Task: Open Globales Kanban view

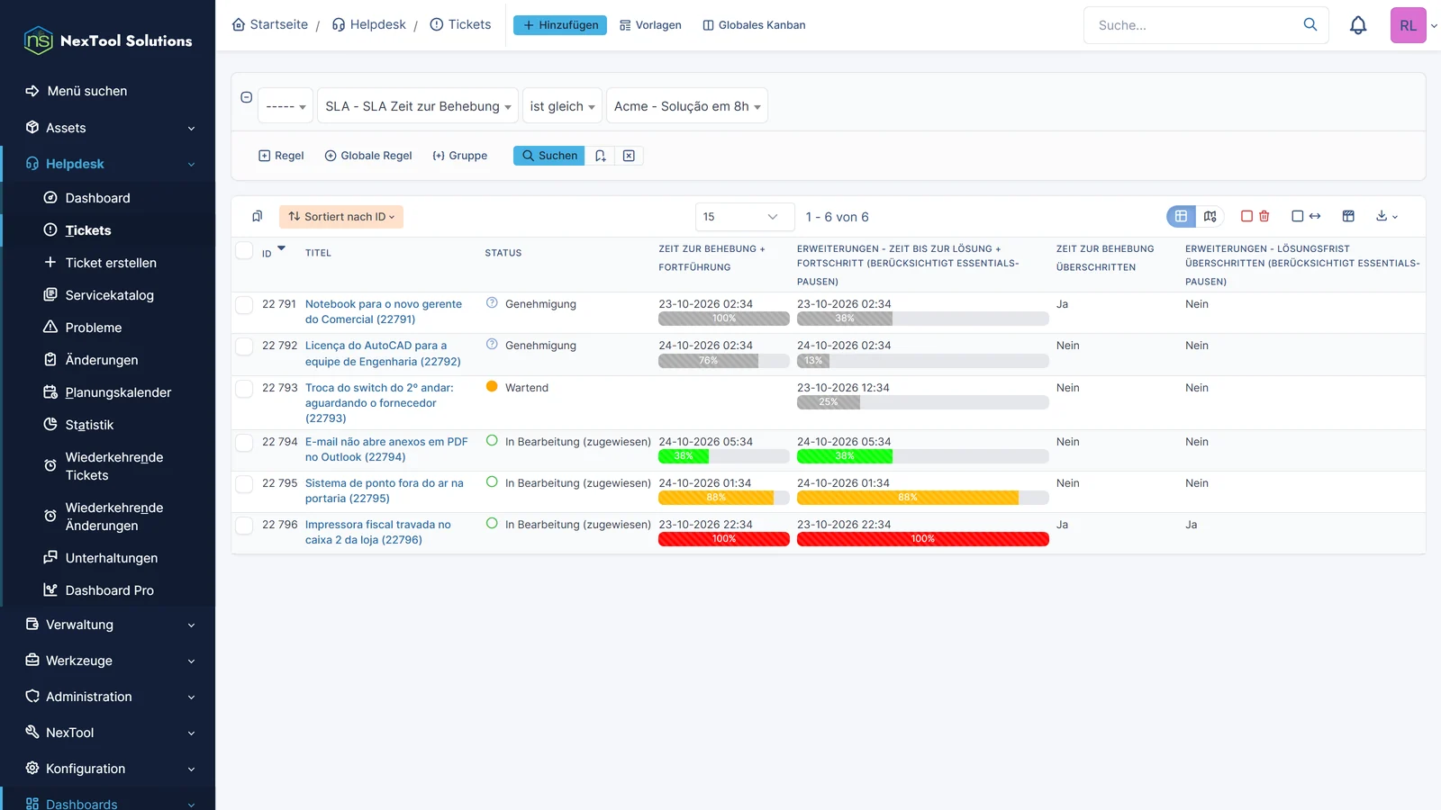Action: point(754,25)
